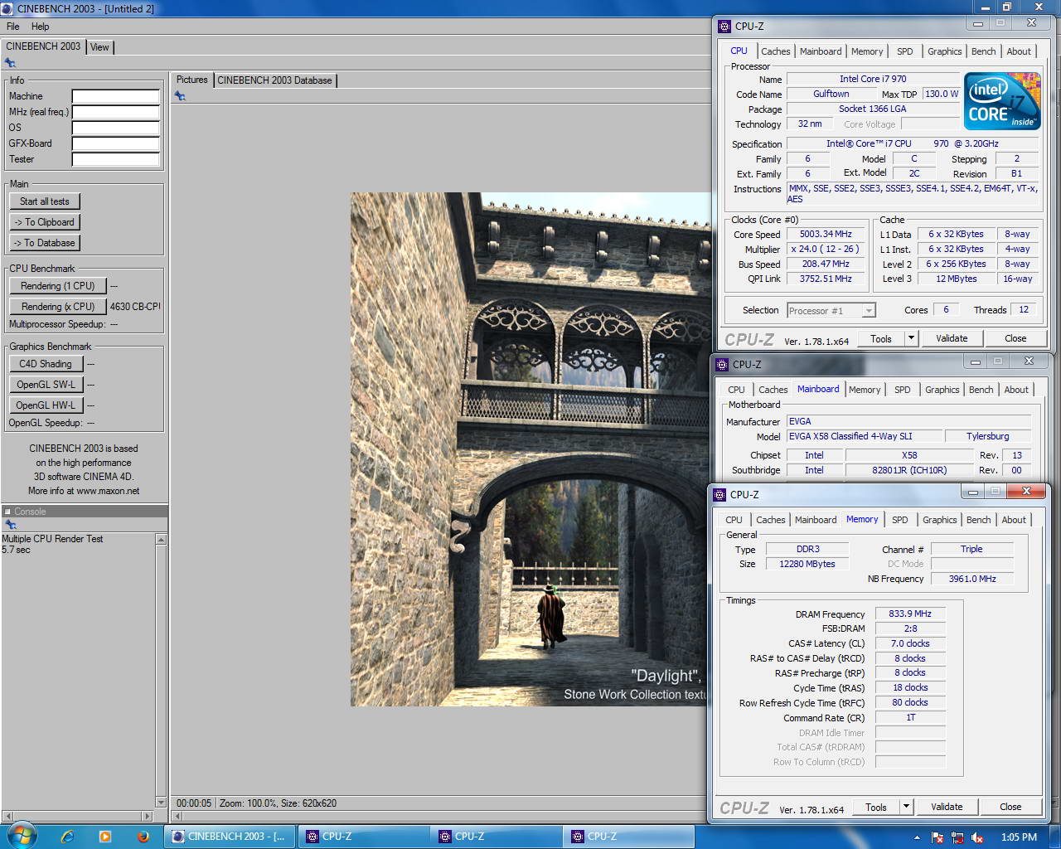Viewport: 1061px width, 849px height.
Task: Click the console scrollbar up arrow
Action: [161, 540]
